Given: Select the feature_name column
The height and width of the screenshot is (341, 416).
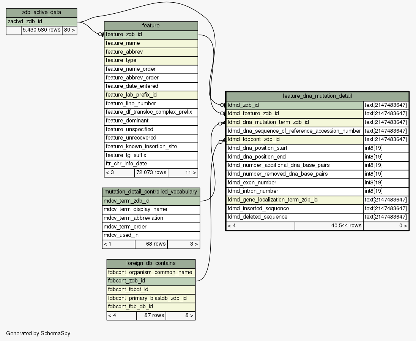Looking at the screenshot, I should 151,43.
